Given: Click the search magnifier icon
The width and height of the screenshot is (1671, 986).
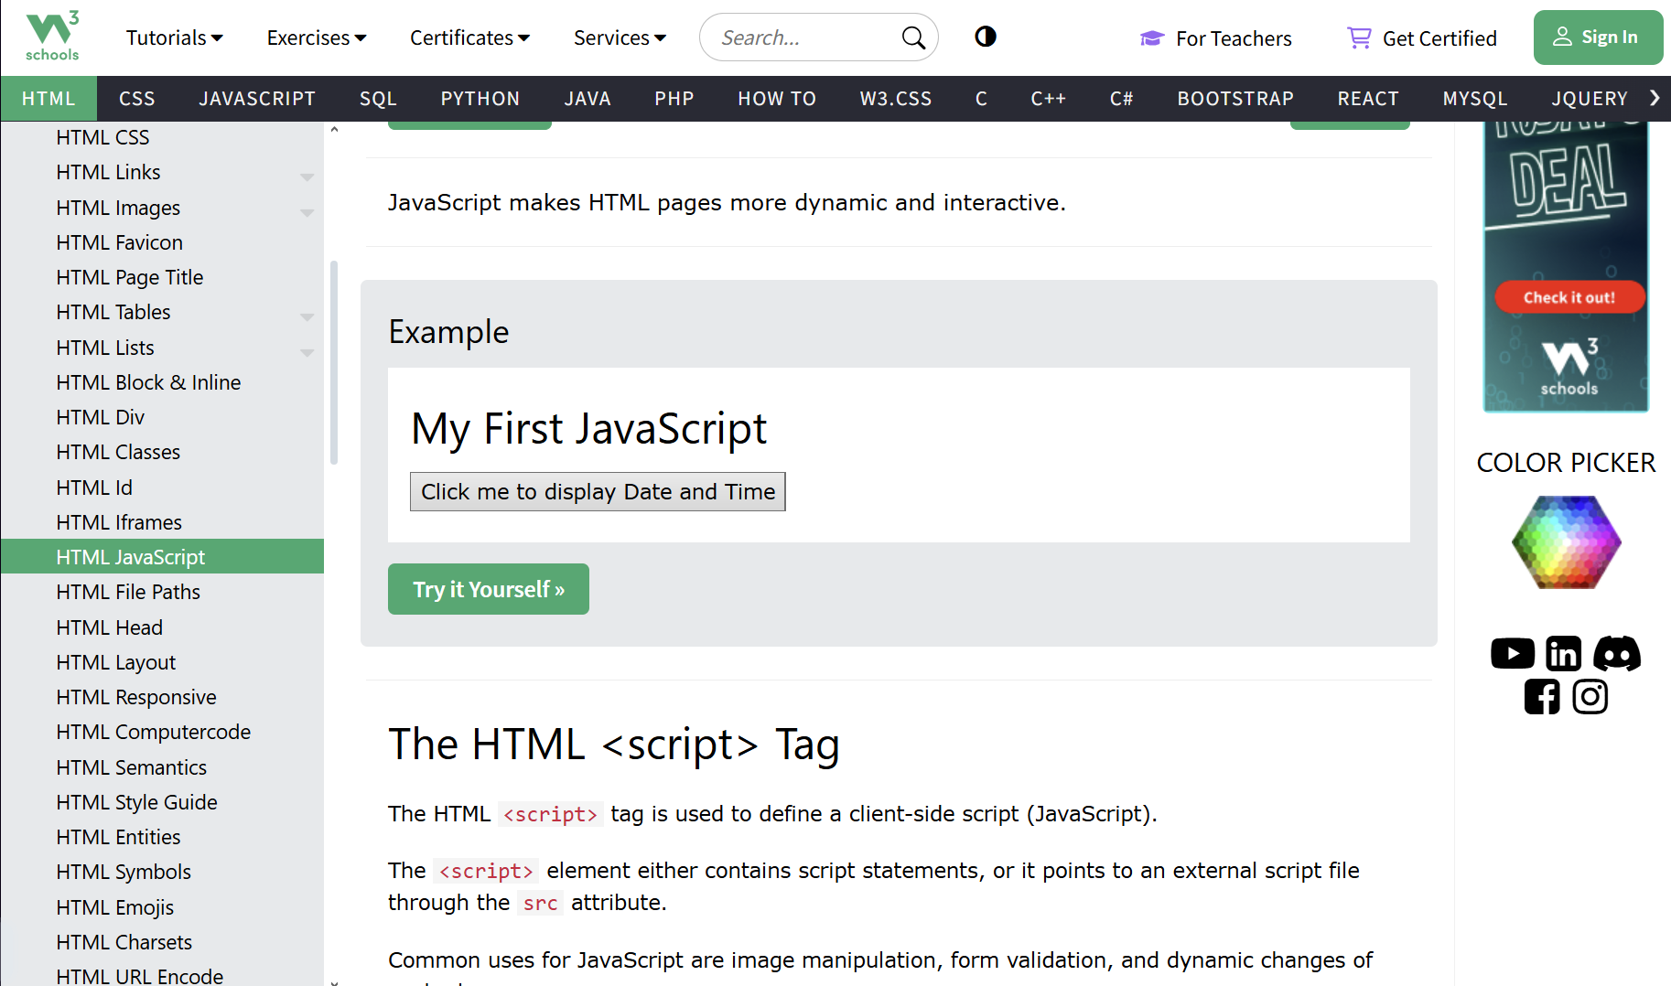Looking at the screenshot, I should pyautogui.click(x=912, y=38).
